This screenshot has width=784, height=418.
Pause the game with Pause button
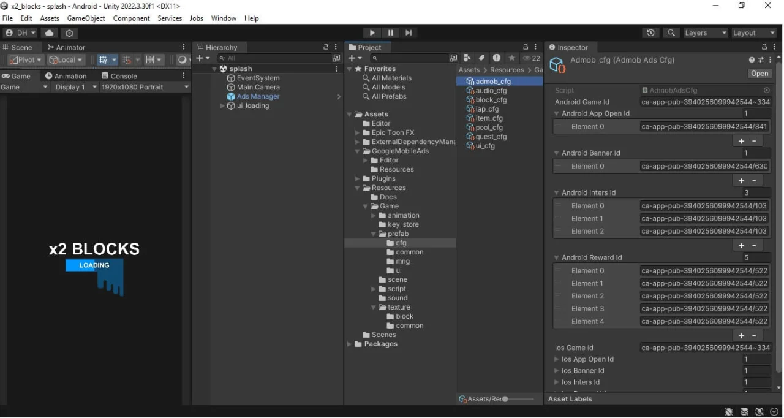pos(390,33)
